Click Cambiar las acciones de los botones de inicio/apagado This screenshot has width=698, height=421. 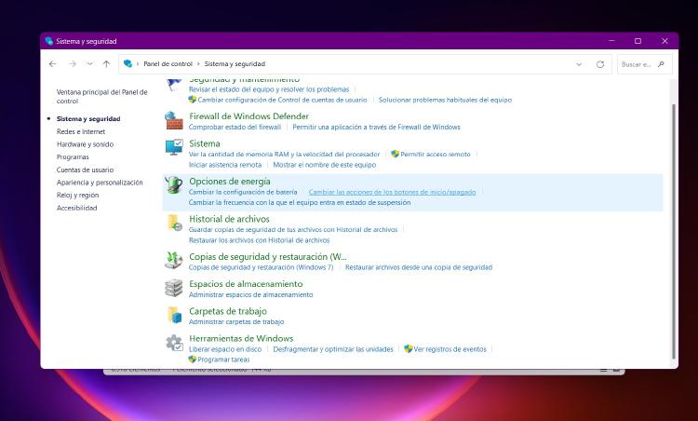tap(392, 192)
